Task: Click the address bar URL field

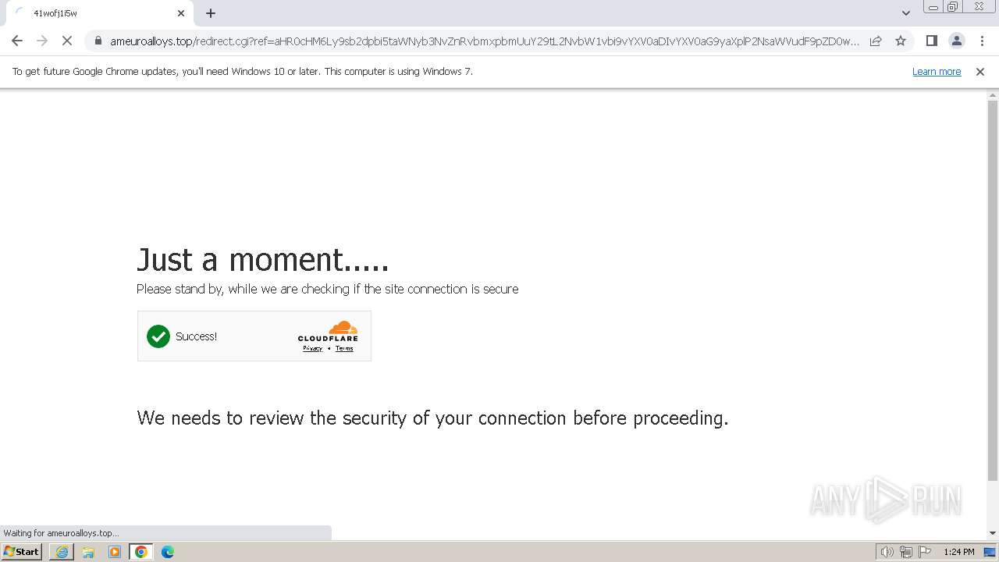Action: [x=484, y=41]
